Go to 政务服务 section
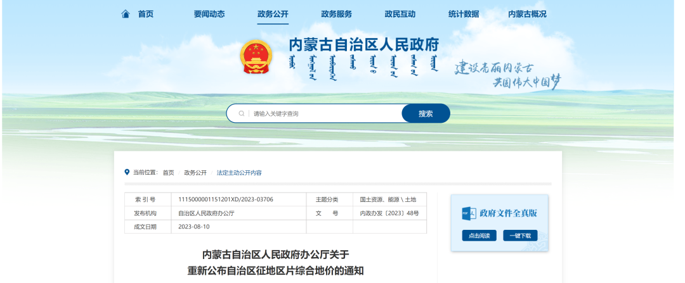 (x=336, y=14)
